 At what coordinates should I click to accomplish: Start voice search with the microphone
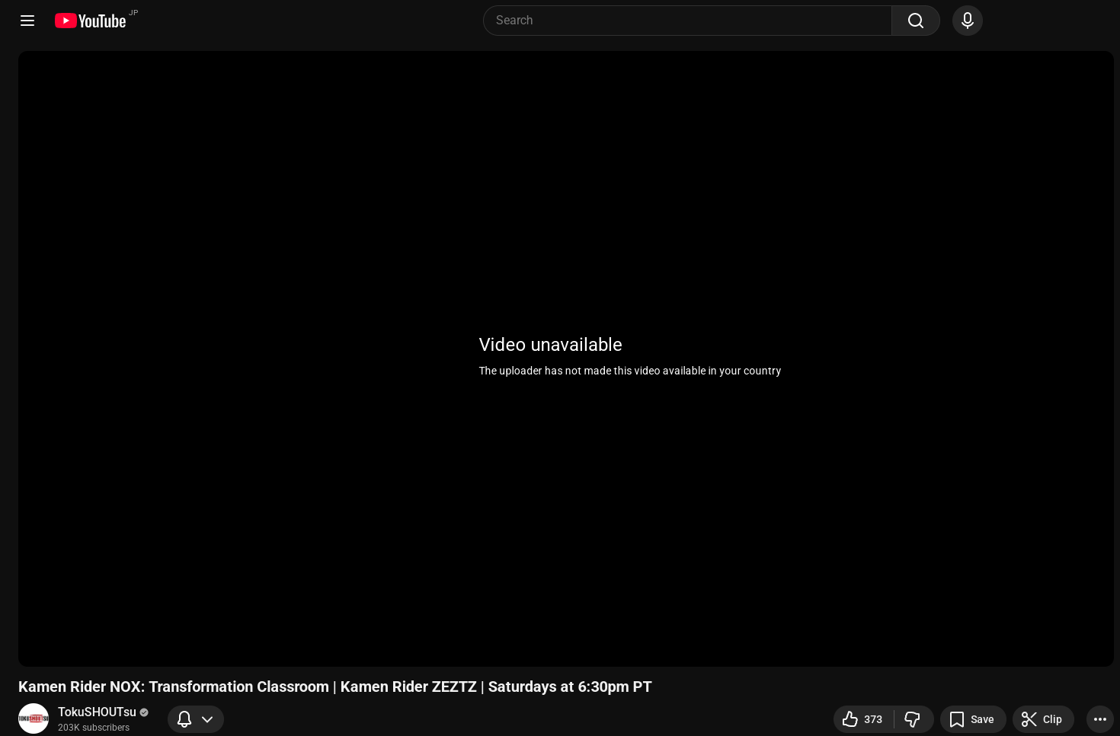pos(968,21)
